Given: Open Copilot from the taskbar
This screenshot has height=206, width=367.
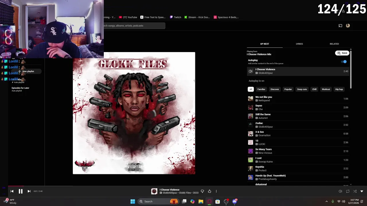Looking at the screenshot, I should [192, 201].
